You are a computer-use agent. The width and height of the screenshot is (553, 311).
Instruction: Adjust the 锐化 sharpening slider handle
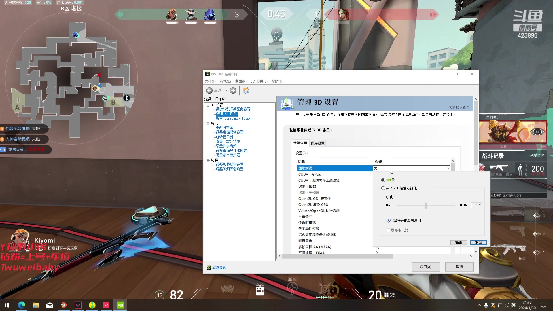pos(426,205)
